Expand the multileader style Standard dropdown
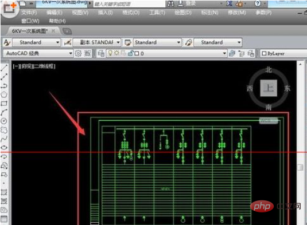The height and width of the screenshot is (225, 307). (239, 42)
